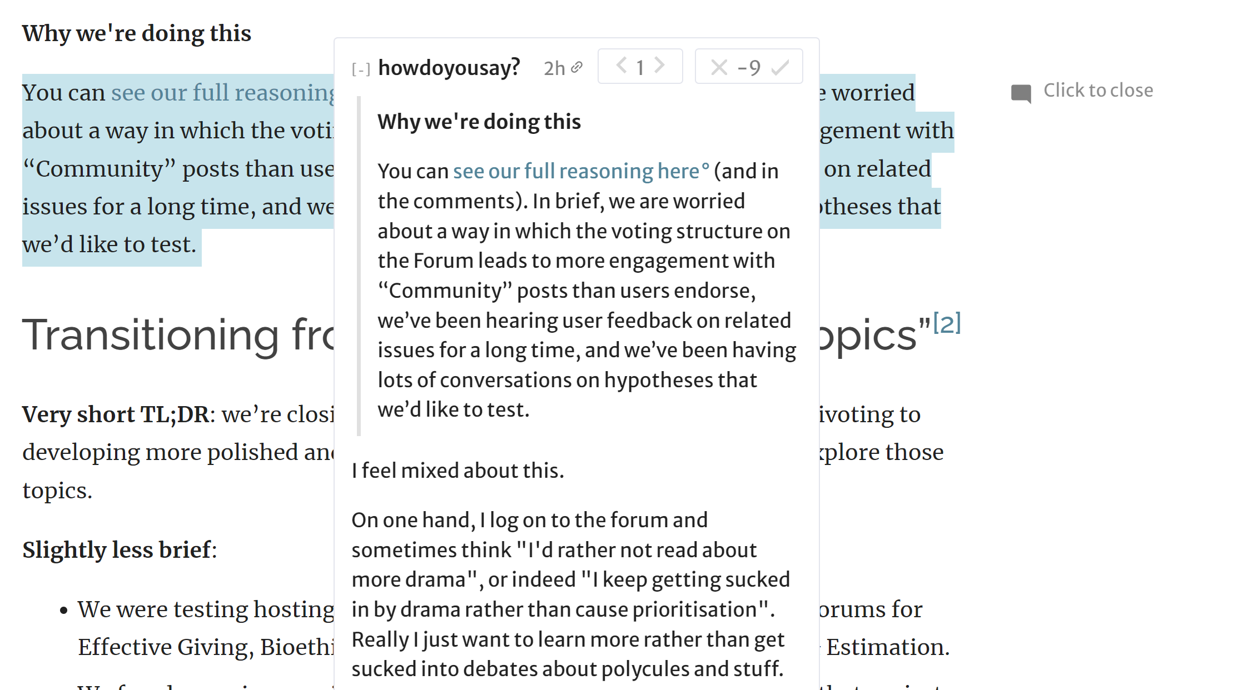Click the bold quoted heading inside the comment
Viewport: 1243px width, 690px height.
(x=479, y=122)
